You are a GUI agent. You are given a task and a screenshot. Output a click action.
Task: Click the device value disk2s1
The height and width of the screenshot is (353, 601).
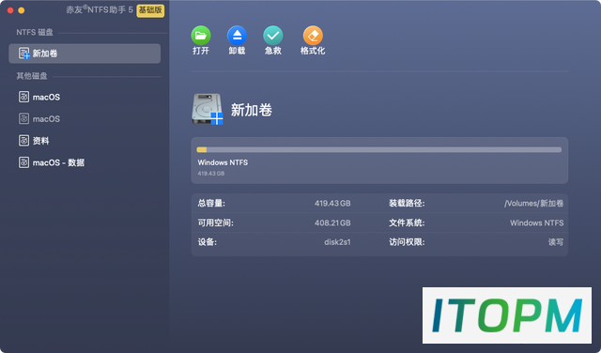click(337, 242)
